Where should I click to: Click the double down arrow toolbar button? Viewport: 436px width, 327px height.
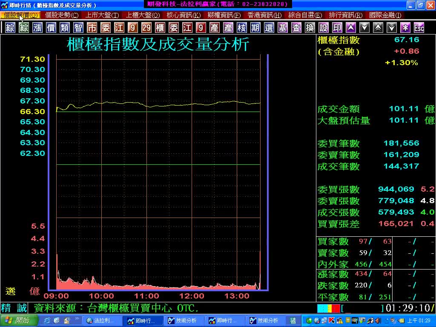click(x=392, y=28)
